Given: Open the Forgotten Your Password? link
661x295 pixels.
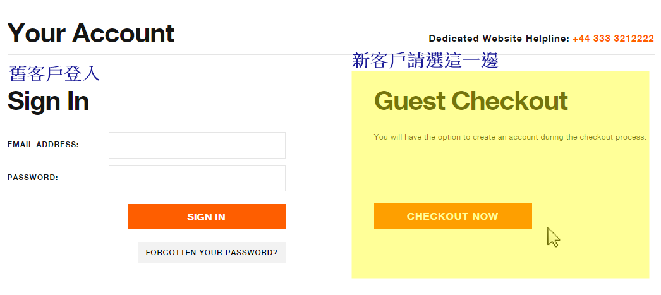Looking at the screenshot, I should coord(212,253).
